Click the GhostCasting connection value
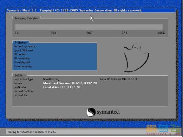Viewport: 183px width, 137px height. tap(51, 79)
